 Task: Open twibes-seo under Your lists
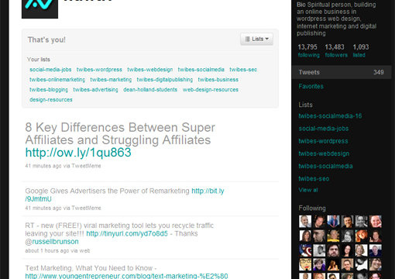coord(243,70)
